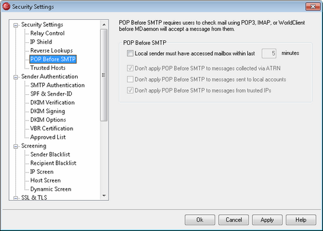Open the Dynamic Screen page
The width and height of the screenshot is (323, 231).
click(51, 189)
